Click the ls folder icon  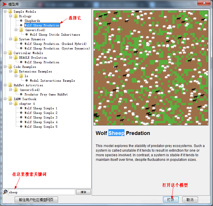click(21, 76)
